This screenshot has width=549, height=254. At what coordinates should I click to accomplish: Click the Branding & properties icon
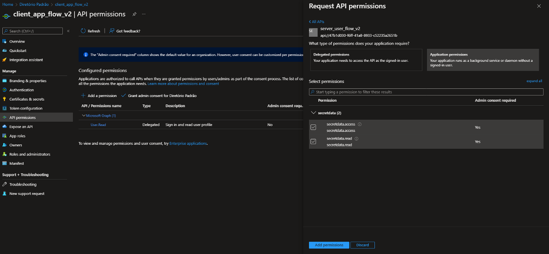(4, 81)
